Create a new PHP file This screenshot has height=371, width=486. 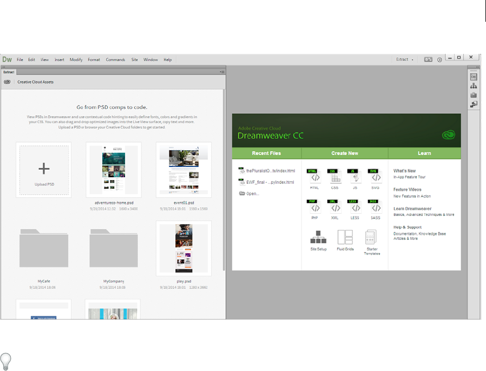[x=315, y=209]
